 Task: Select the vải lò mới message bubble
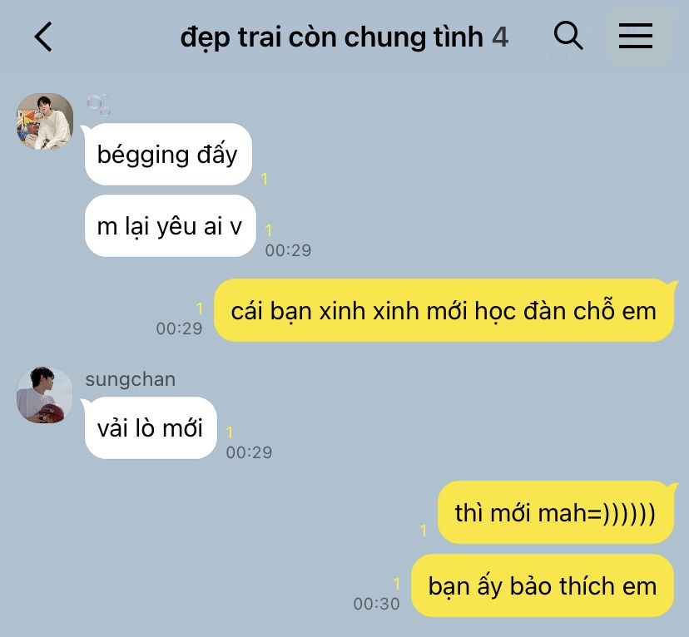click(151, 428)
